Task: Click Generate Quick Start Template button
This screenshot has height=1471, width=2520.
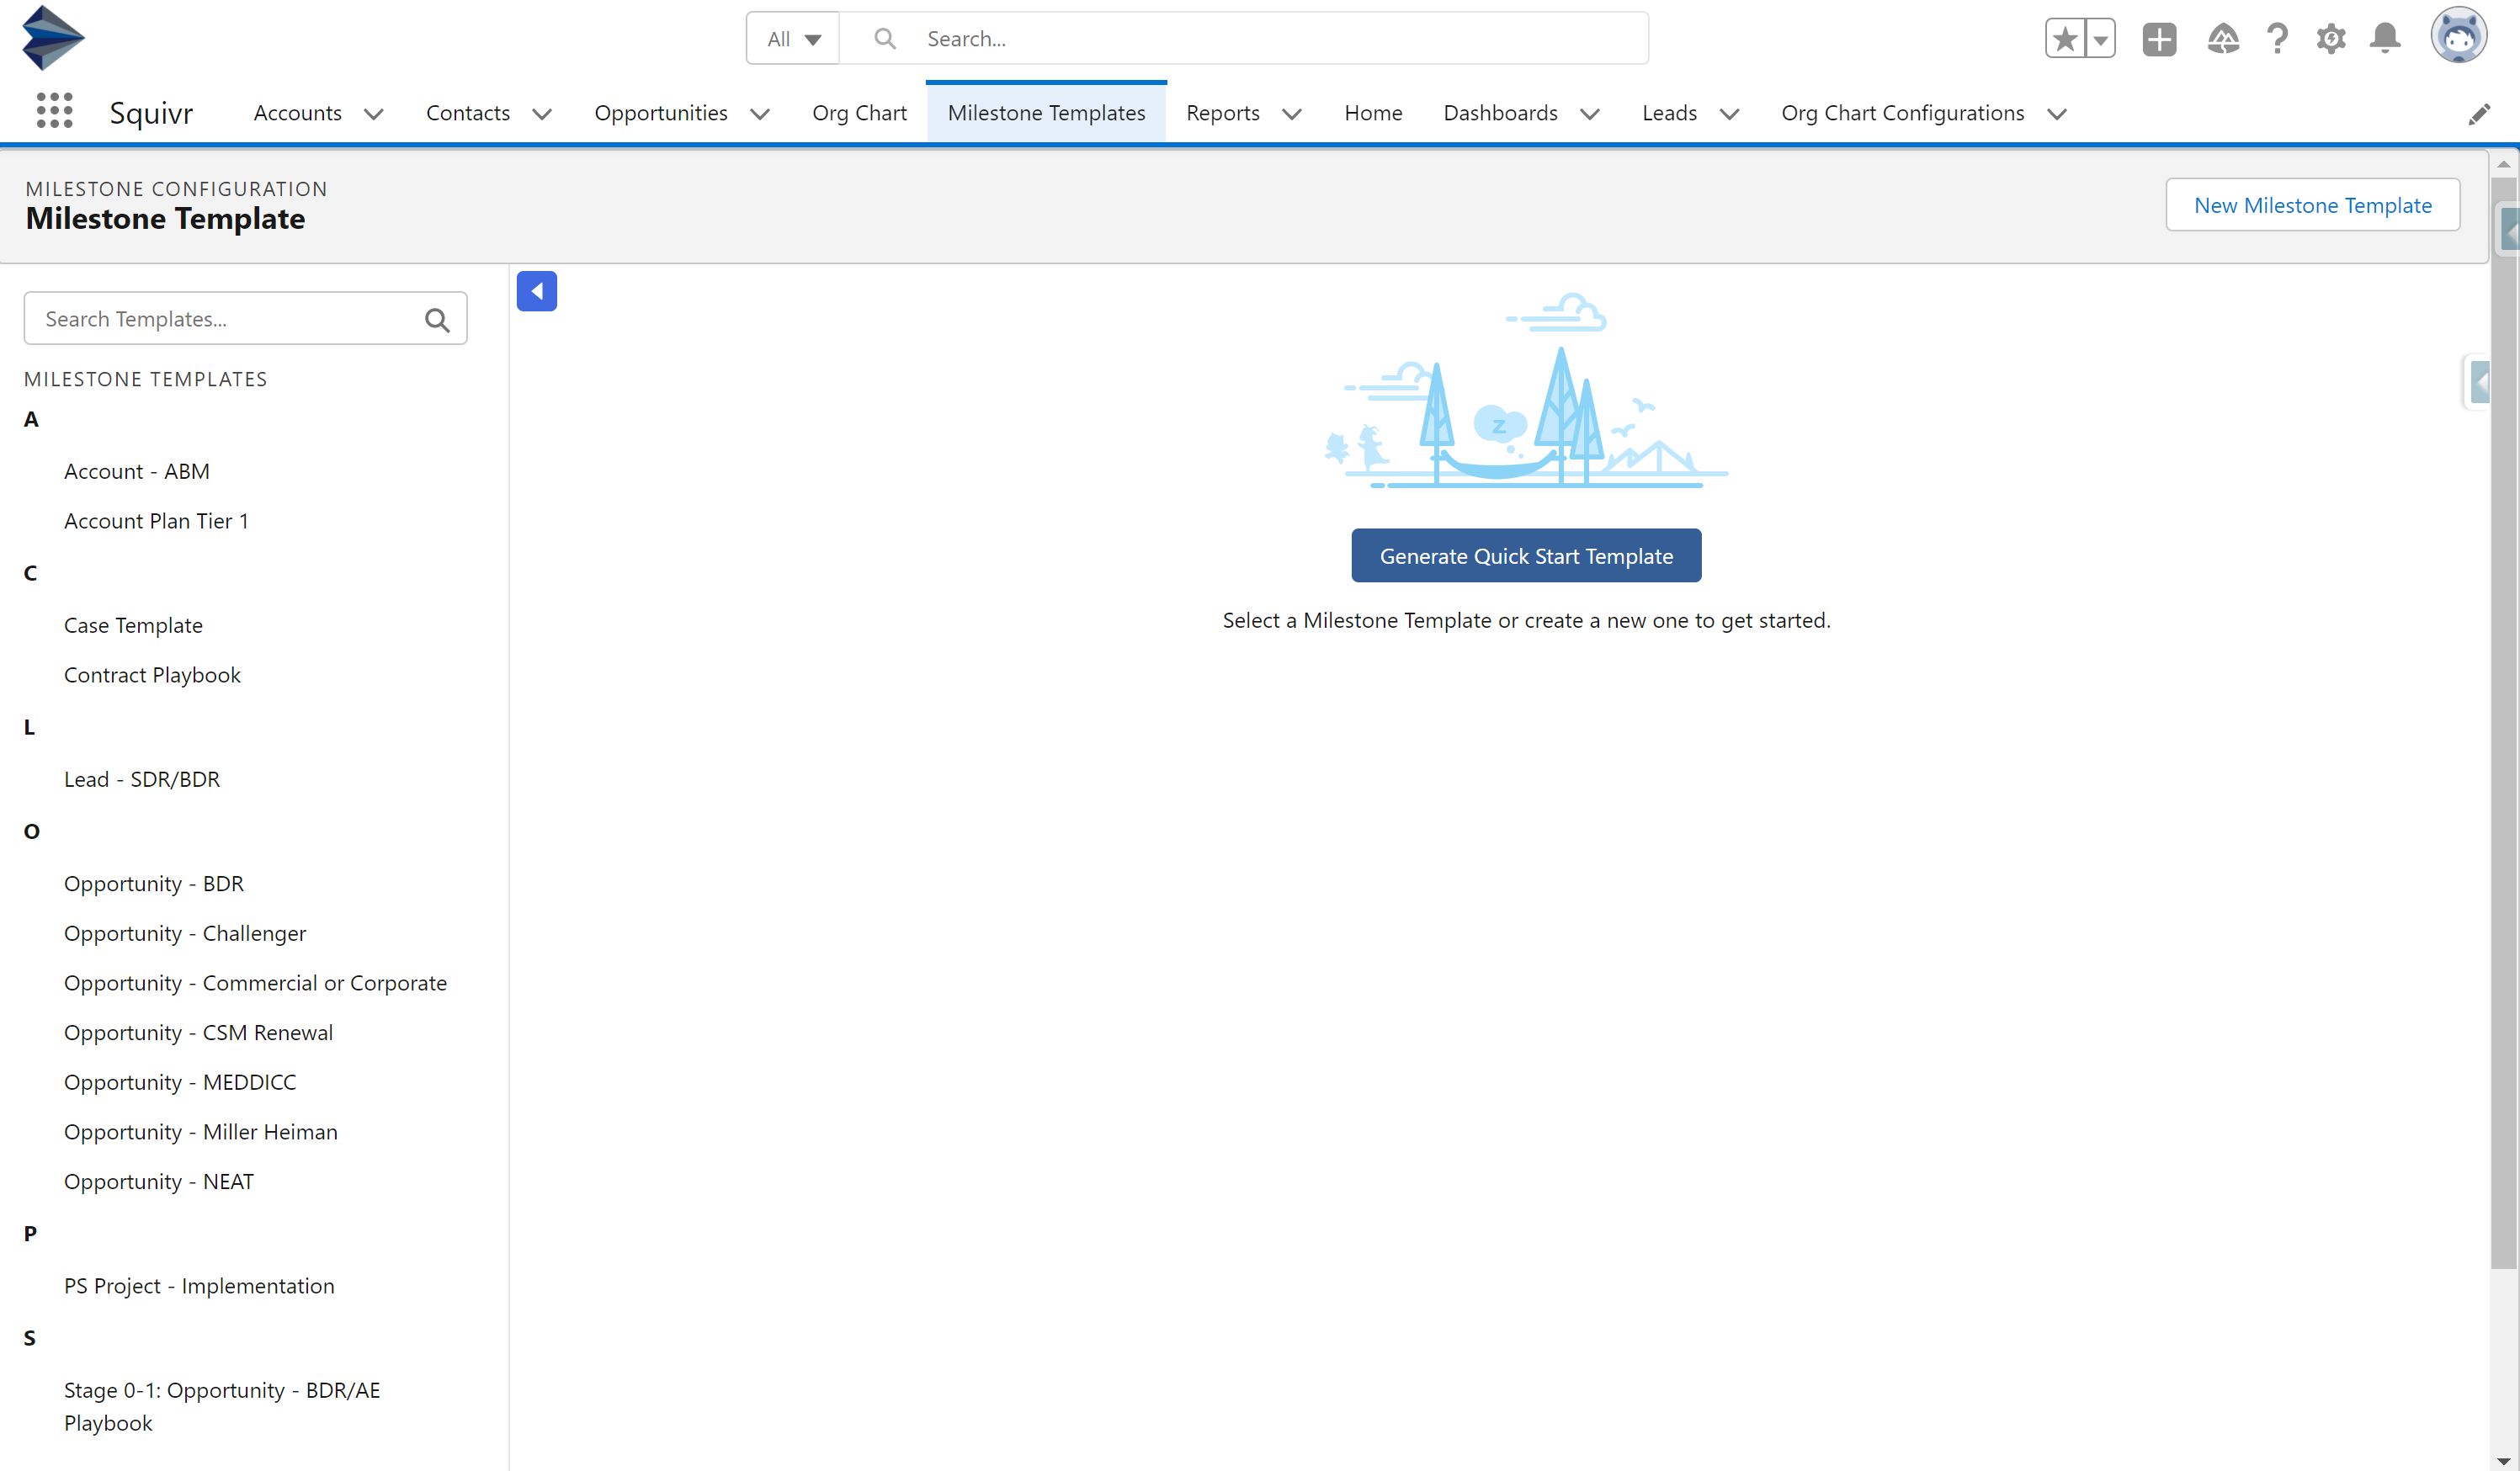Action: (x=1526, y=556)
